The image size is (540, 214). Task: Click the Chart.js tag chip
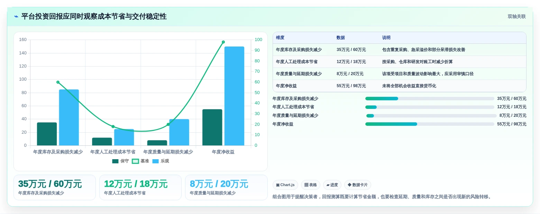pyautogui.click(x=285, y=185)
